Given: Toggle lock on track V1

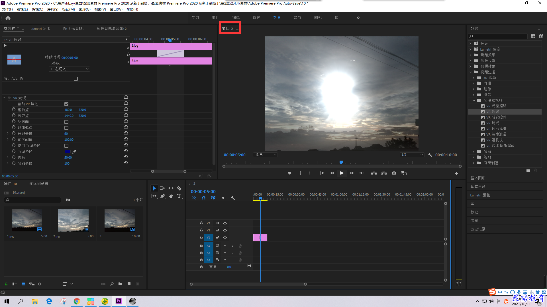Looking at the screenshot, I should (x=201, y=237).
